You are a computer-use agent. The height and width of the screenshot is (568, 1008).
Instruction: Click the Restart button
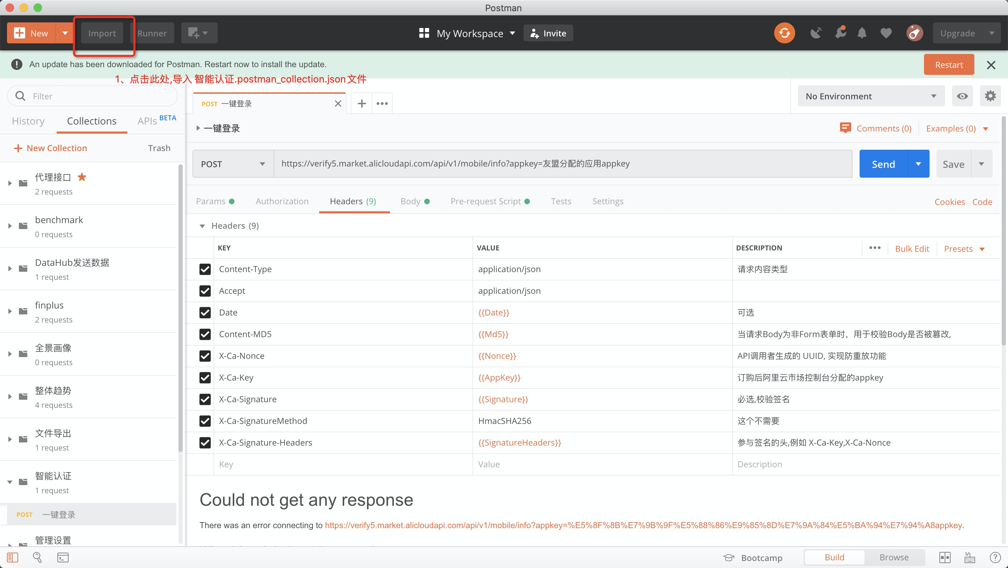[x=949, y=64]
